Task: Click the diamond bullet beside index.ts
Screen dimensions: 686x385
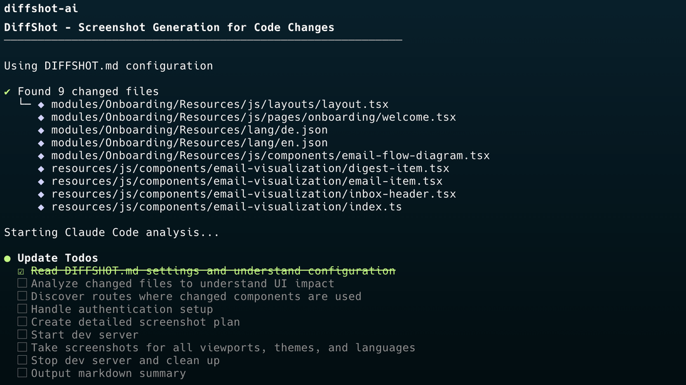Action: pyautogui.click(x=41, y=207)
